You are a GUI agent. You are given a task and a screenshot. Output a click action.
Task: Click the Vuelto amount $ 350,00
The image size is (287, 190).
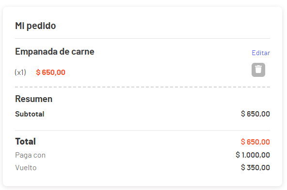click(255, 167)
